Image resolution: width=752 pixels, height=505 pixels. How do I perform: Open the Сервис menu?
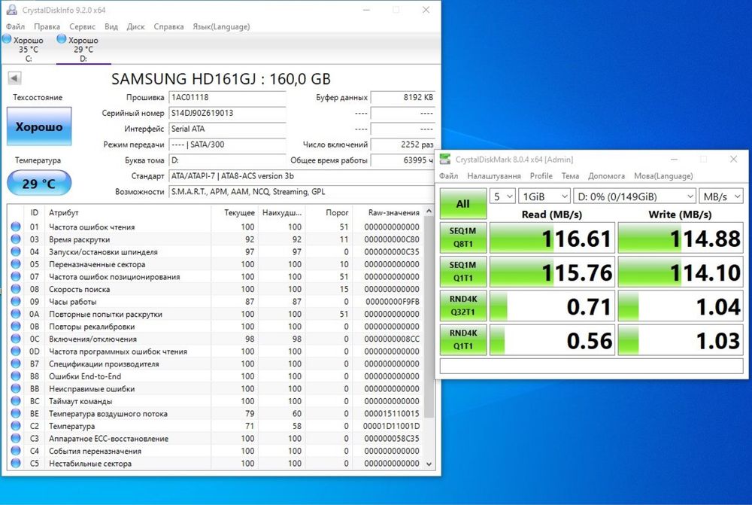[82, 26]
